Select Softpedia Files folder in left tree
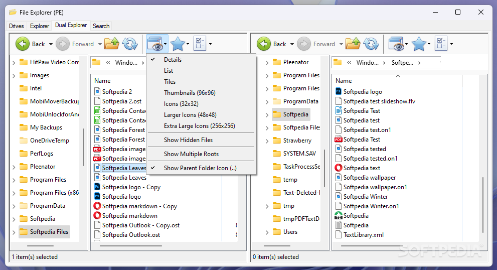The image size is (497, 270). tap(44, 232)
